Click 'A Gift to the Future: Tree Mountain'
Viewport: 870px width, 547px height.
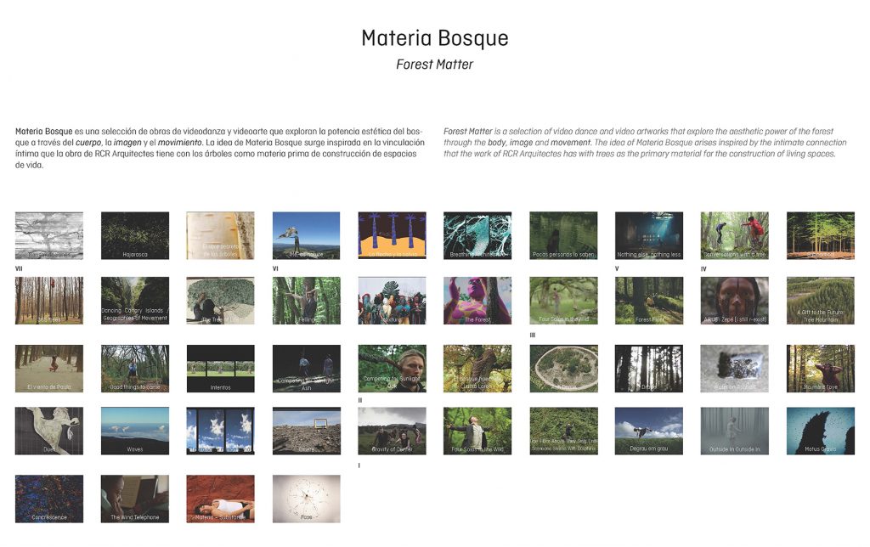pos(820,300)
